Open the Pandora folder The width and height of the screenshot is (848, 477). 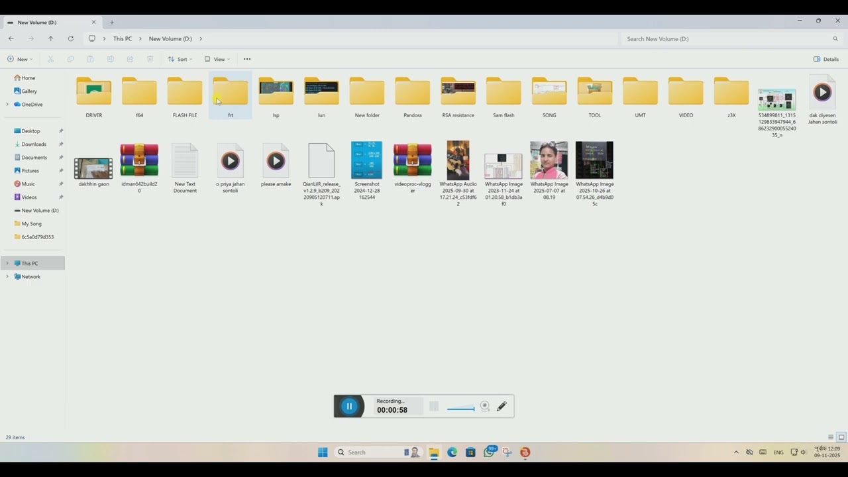(x=413, y=97)
